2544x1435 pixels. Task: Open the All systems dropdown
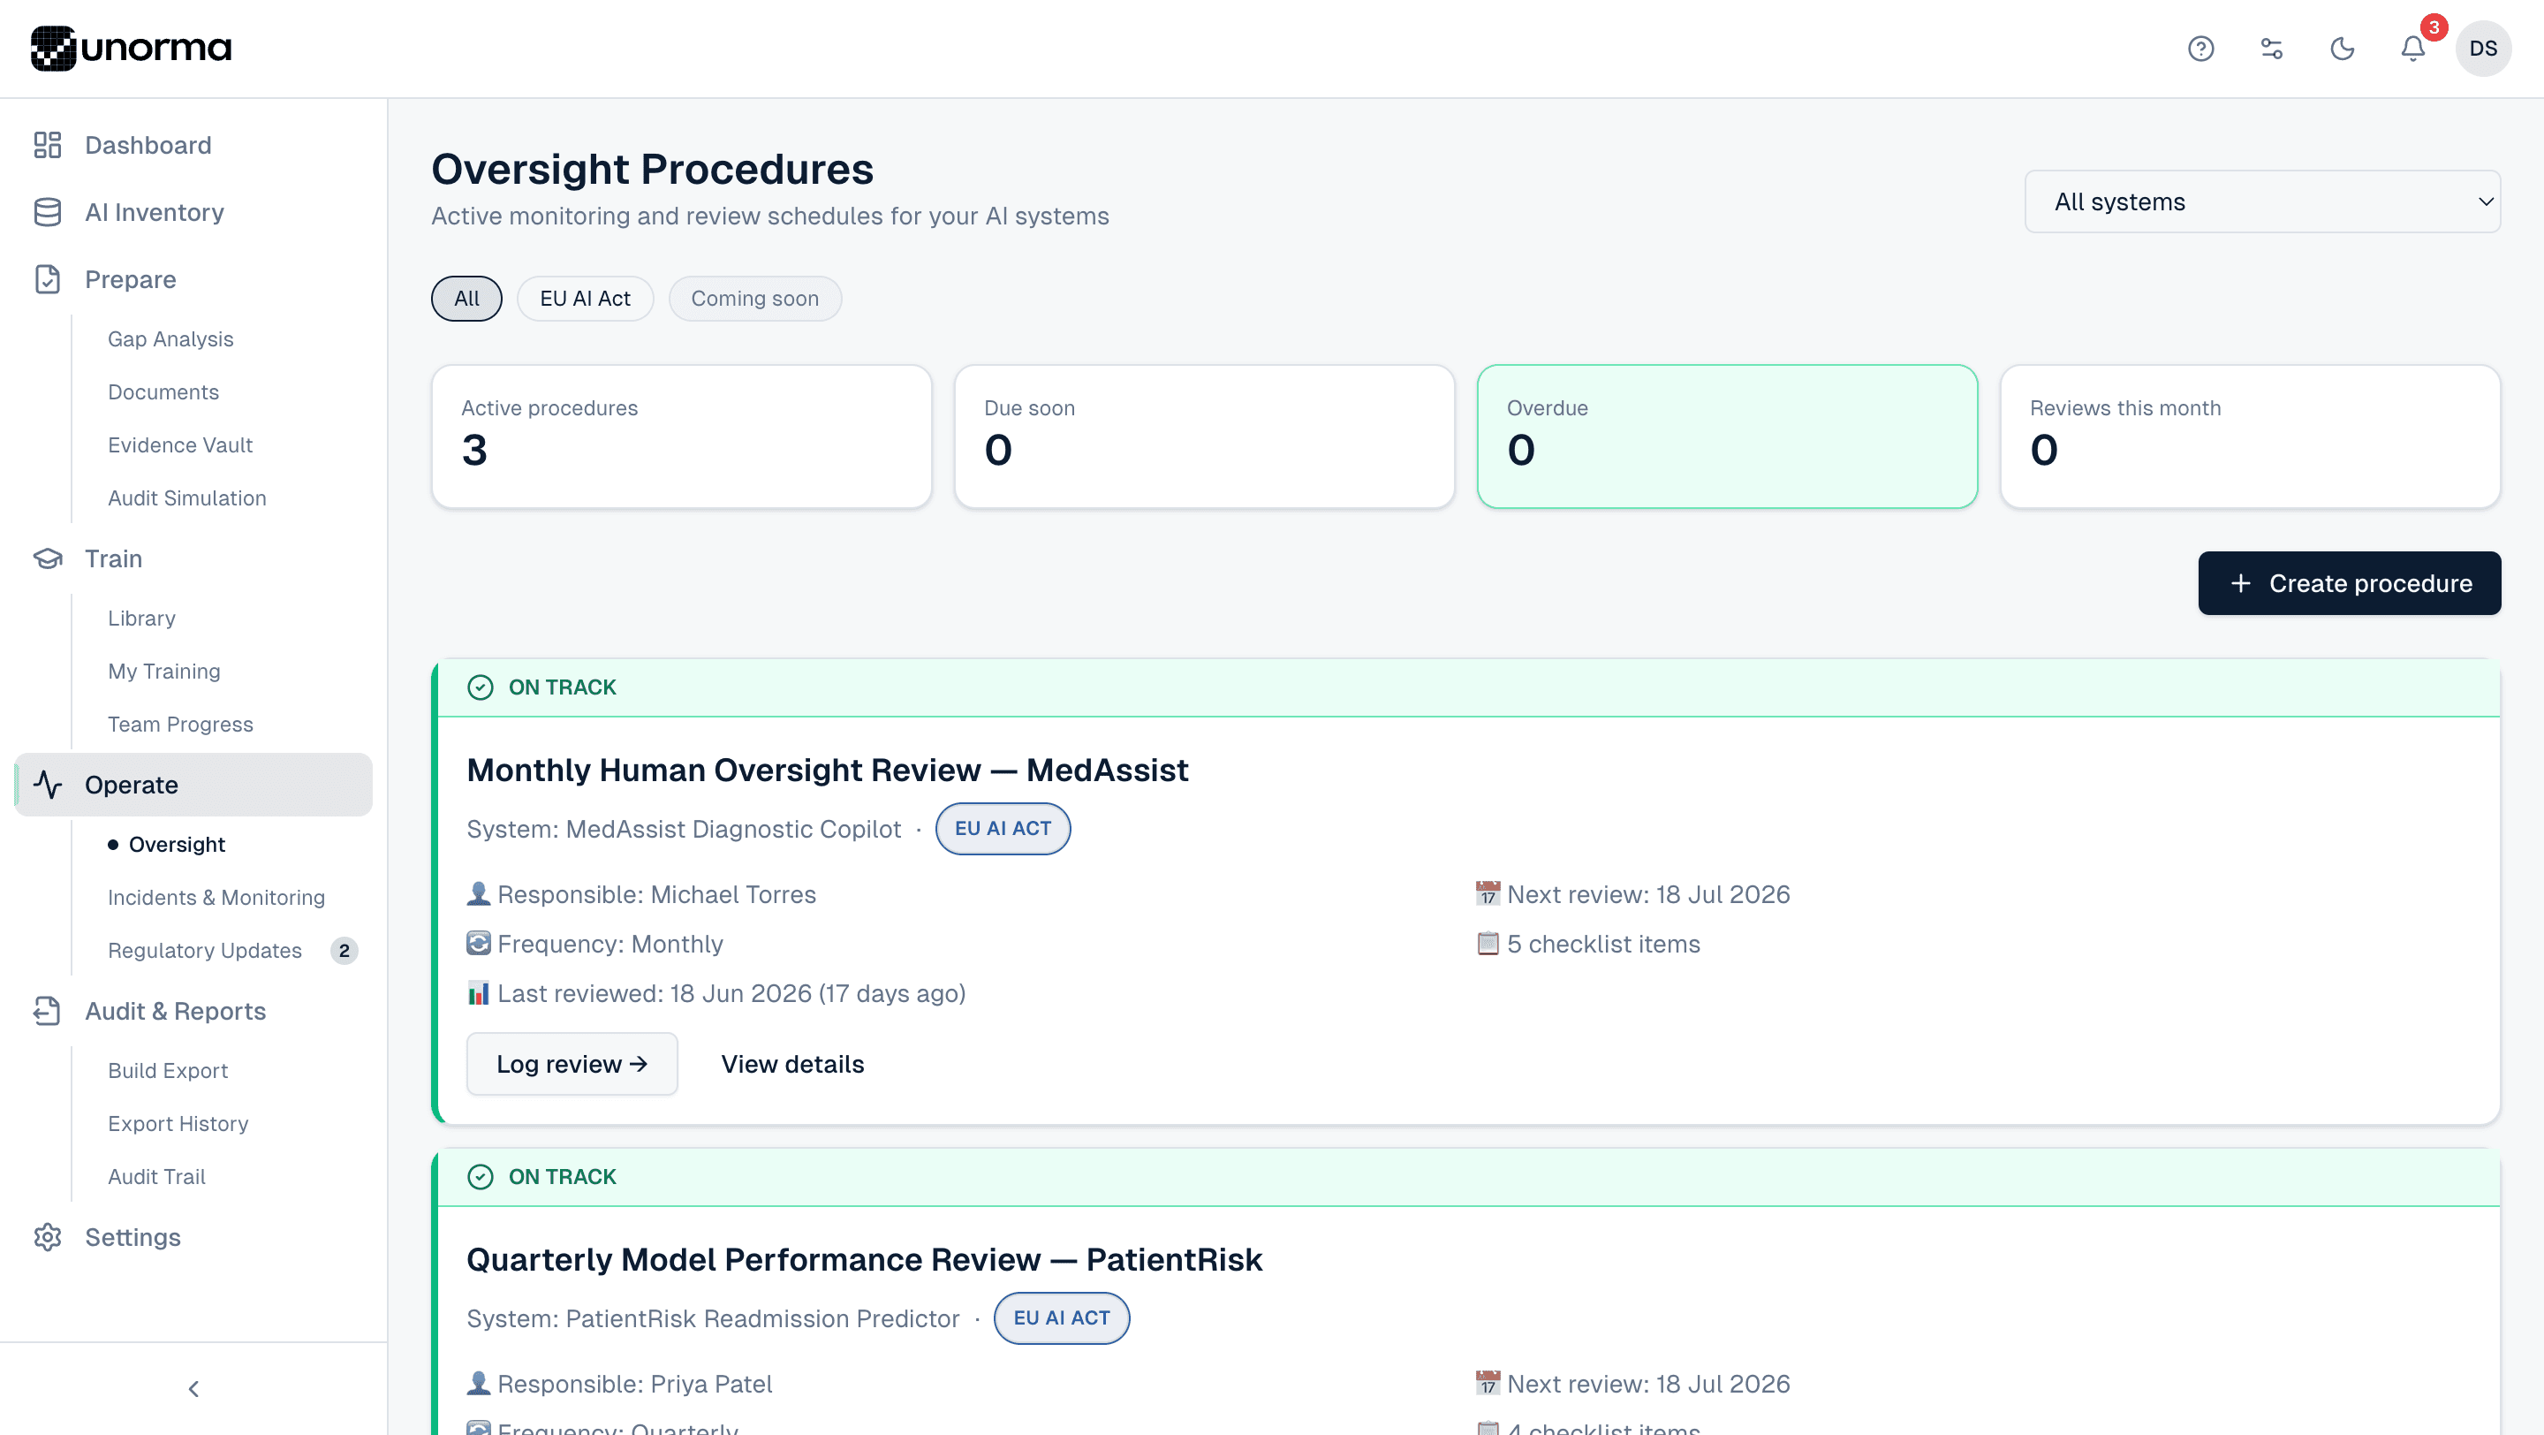point(2262,201)
